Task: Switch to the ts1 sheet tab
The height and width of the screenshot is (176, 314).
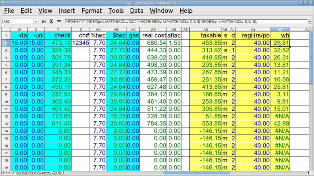Action: click(x=19, y=173)
